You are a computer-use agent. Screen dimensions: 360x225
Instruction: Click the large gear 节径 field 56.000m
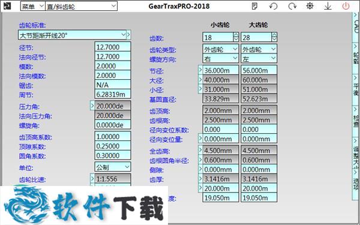click(259, 70)
